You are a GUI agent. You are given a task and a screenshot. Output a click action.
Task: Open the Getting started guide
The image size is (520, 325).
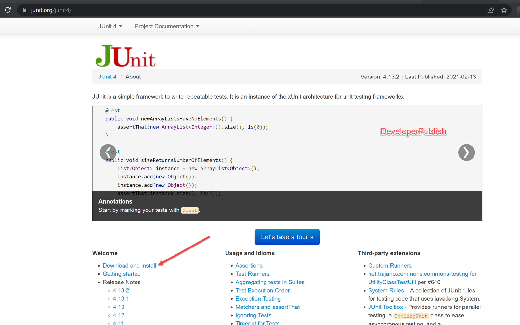click(x=122, y=274)
